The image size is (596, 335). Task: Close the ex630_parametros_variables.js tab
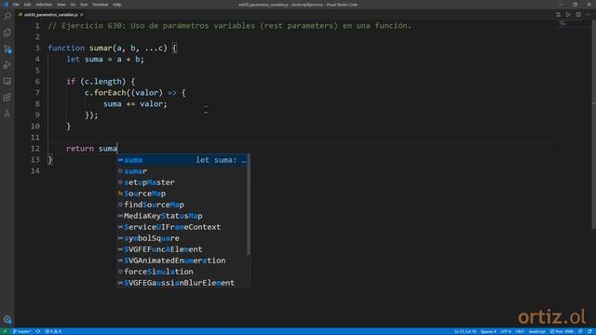pos(82,15)
